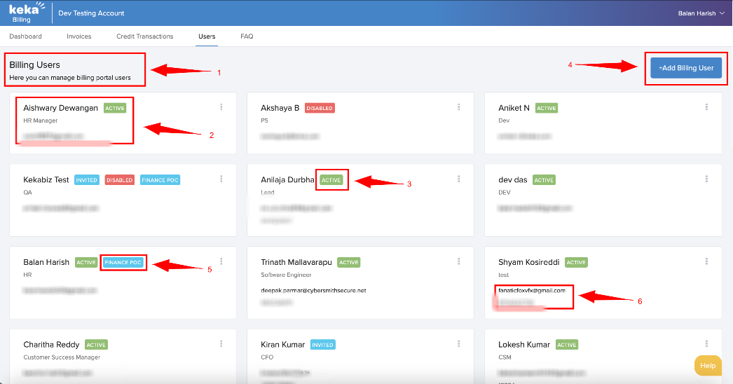Viewport: 733px width, 384px height.
Task: Open options dropdown for Lokesh Kumar
Action: point(706,344)
